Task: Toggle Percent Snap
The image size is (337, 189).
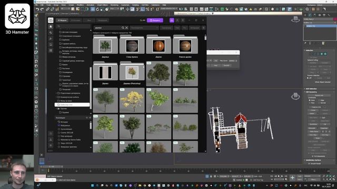Action: (147, 9)
